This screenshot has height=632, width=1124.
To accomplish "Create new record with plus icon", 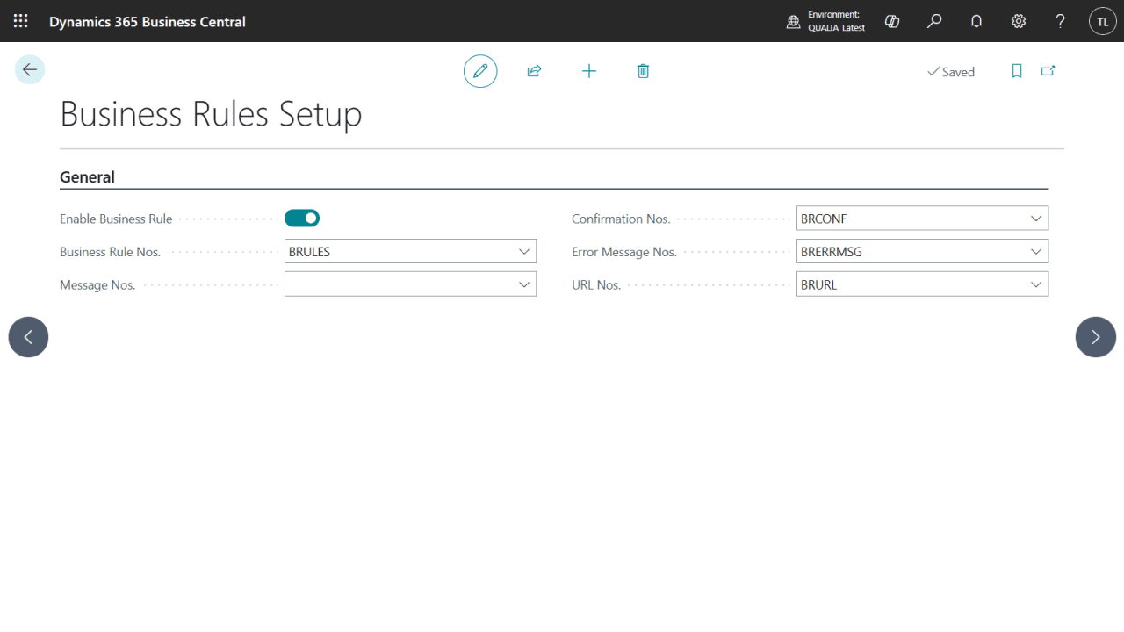I will [x=589, y=71].
